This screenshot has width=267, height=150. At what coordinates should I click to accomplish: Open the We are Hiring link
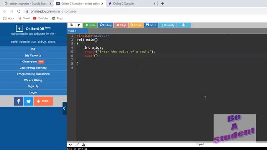tap(33, 80)
